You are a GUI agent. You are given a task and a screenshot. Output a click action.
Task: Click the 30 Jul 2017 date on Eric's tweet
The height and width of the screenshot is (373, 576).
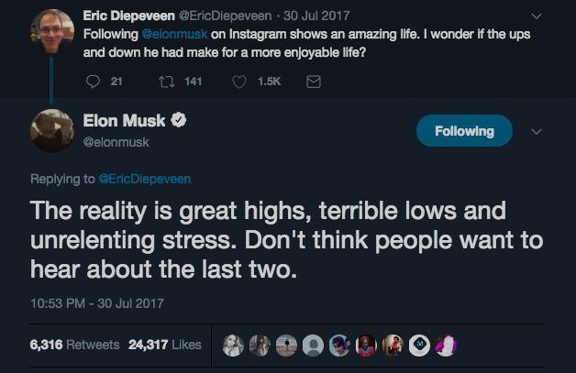click(316, 16)
